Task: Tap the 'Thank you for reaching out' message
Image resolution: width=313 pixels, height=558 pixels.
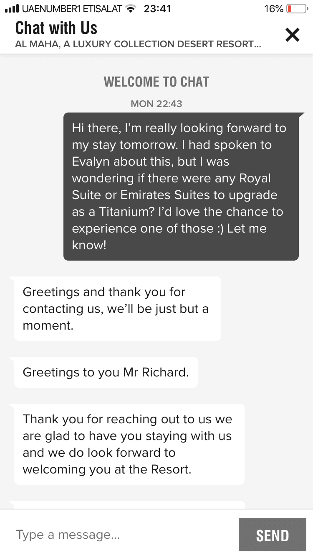Action: 129,444
